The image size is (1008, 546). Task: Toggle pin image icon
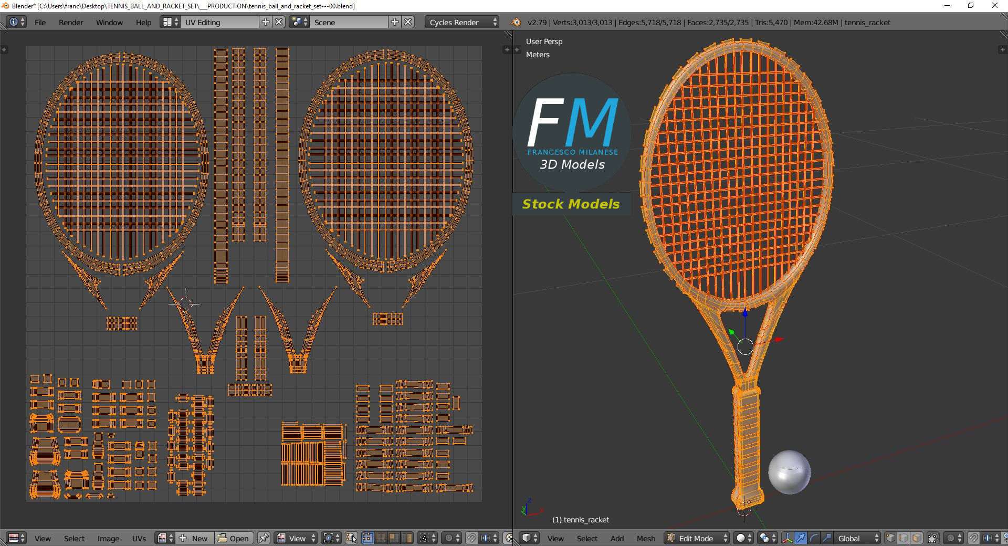264,538
